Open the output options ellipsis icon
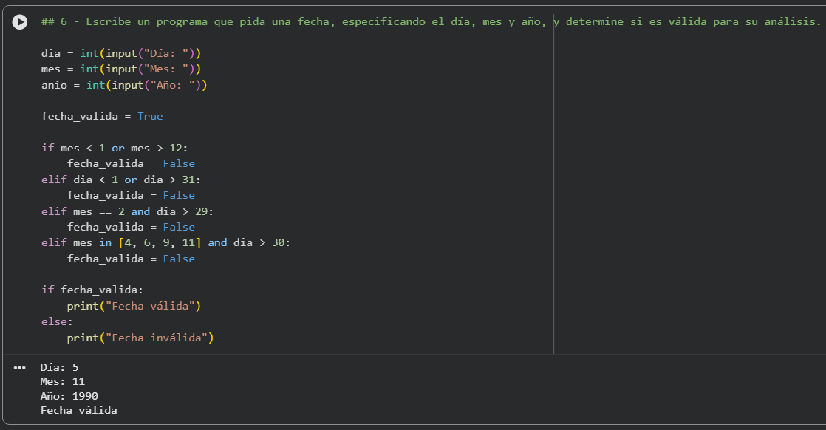 [20, 367]
